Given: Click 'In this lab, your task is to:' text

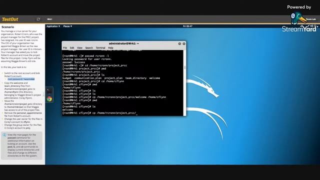Looking at the screenshot, I should pos(13,67).
